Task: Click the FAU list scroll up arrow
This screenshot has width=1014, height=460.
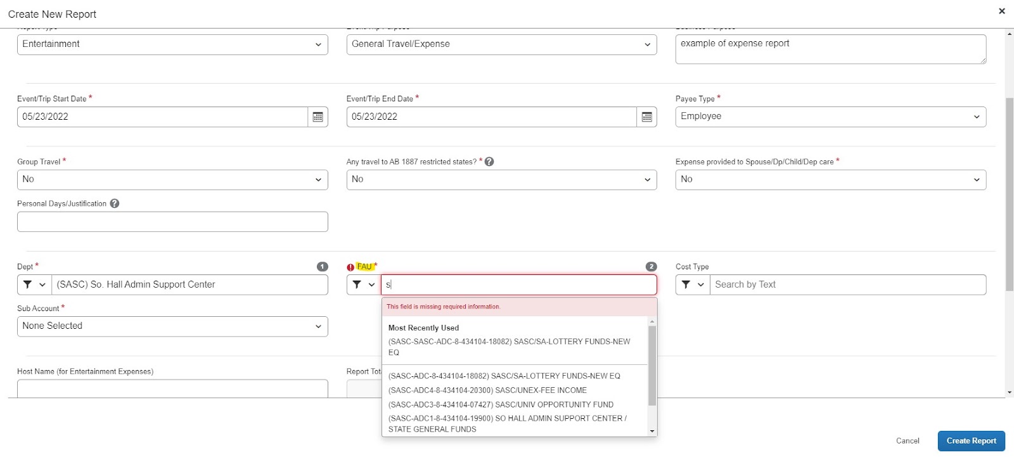Action: (x=652, y=321)
